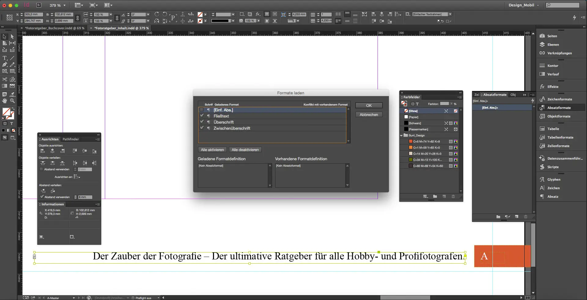Click the Alle aktivieren button
Screen dimensions: 587x300
pos(212,150)
